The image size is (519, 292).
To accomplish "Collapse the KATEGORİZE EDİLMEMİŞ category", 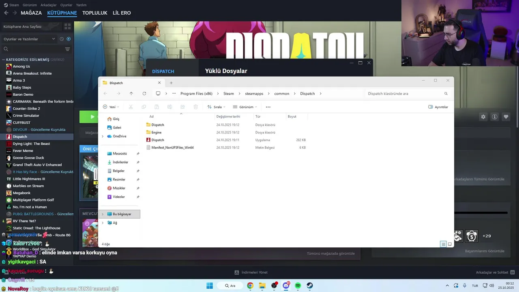I will pos(4,60).
